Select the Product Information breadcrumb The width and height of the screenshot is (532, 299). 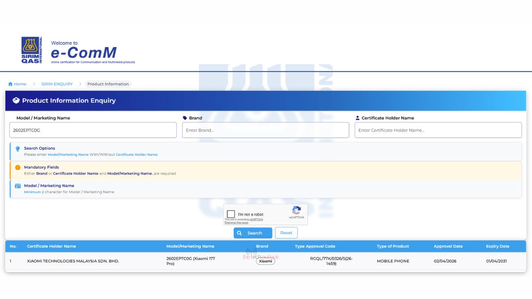pos(108,84)
